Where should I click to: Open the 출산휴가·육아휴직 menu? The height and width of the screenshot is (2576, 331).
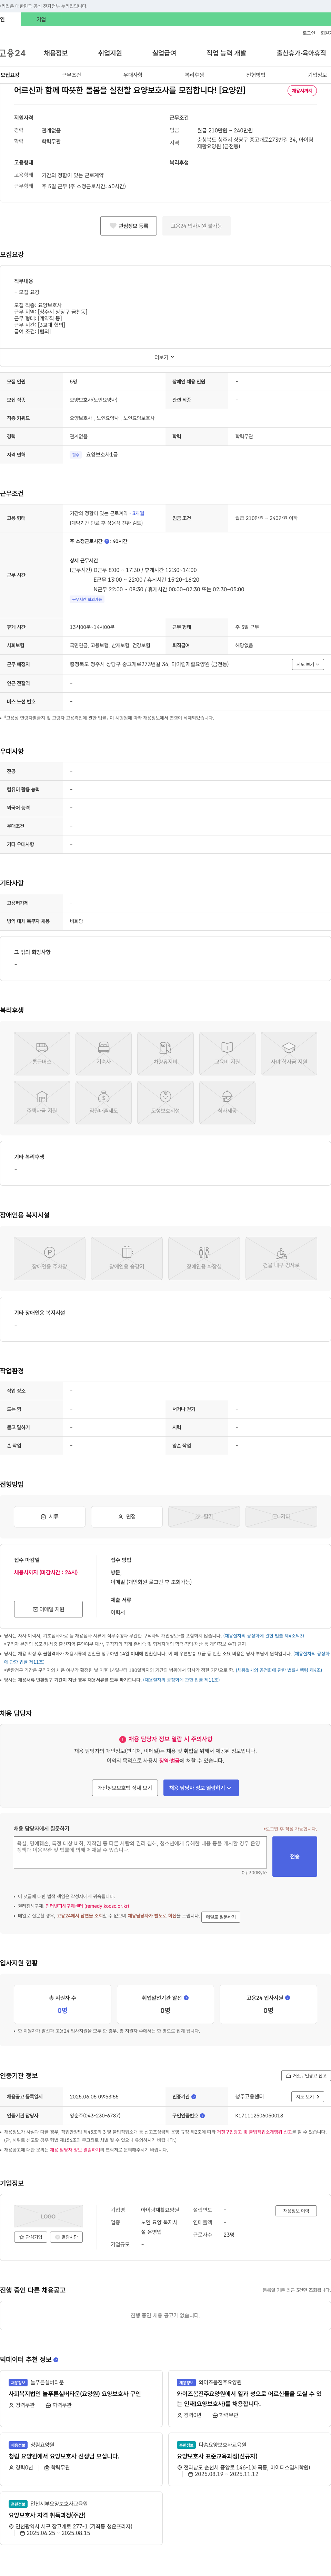301,53
